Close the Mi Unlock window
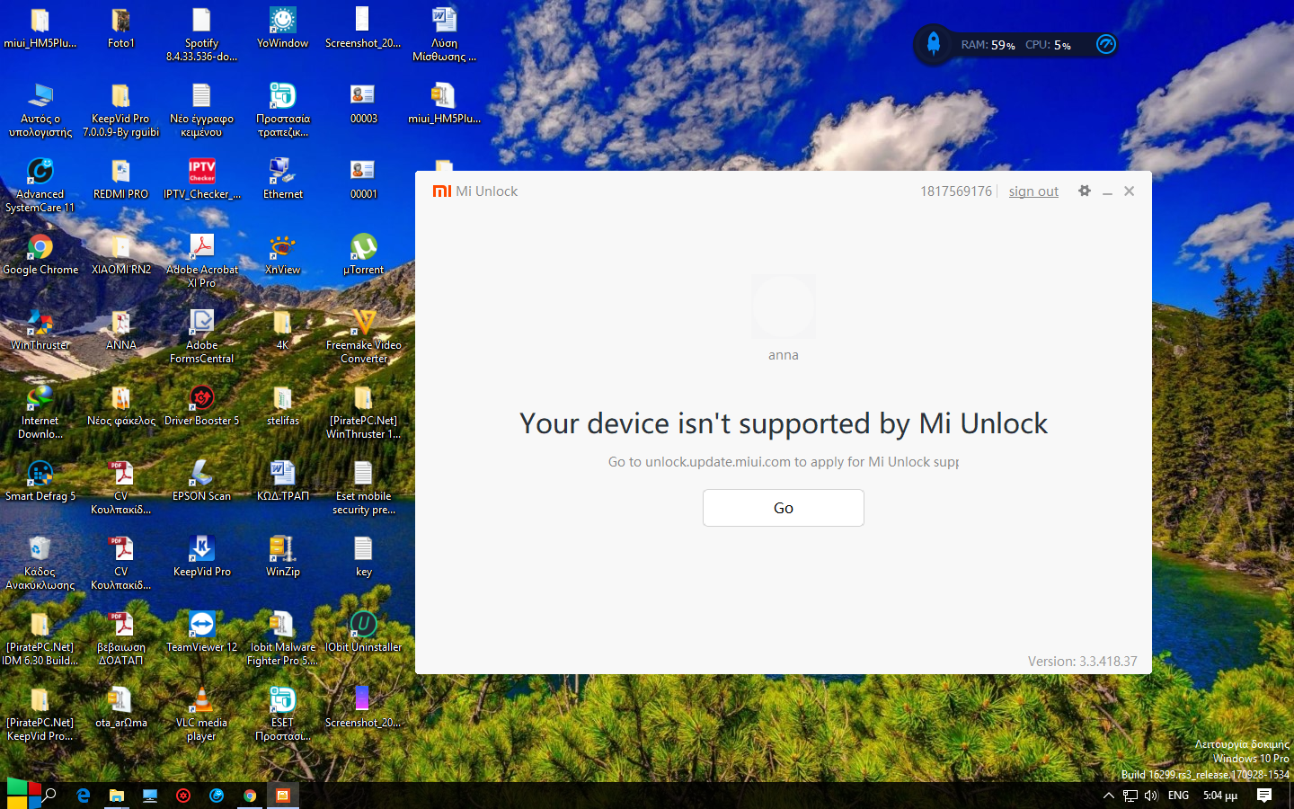This screenshot has width=1294, height=809. (x=1130, y=191)
